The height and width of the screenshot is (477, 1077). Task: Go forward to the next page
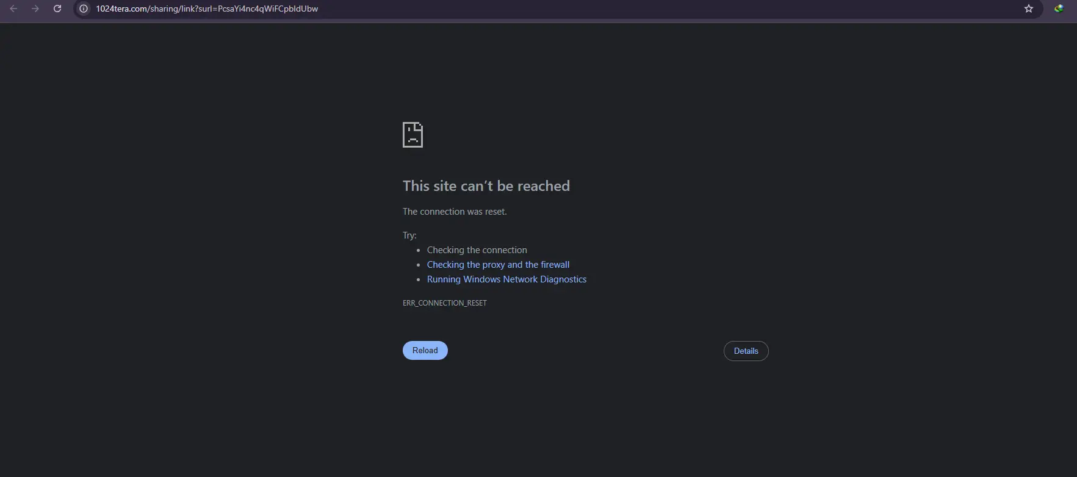tap(35, 9)
